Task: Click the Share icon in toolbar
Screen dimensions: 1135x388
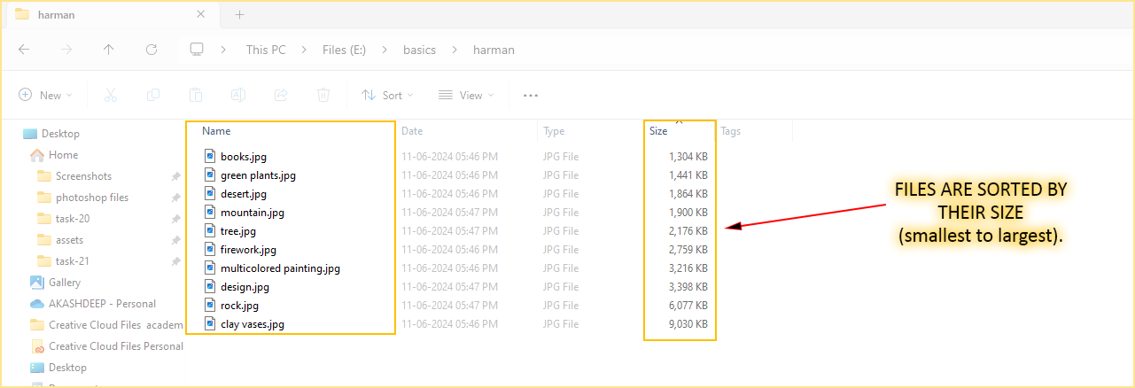Action: pyautogui.click(x=281, y=95)
